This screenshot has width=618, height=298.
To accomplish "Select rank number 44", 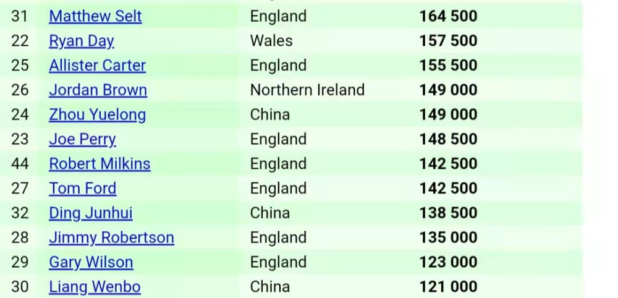I will (20, 164).
